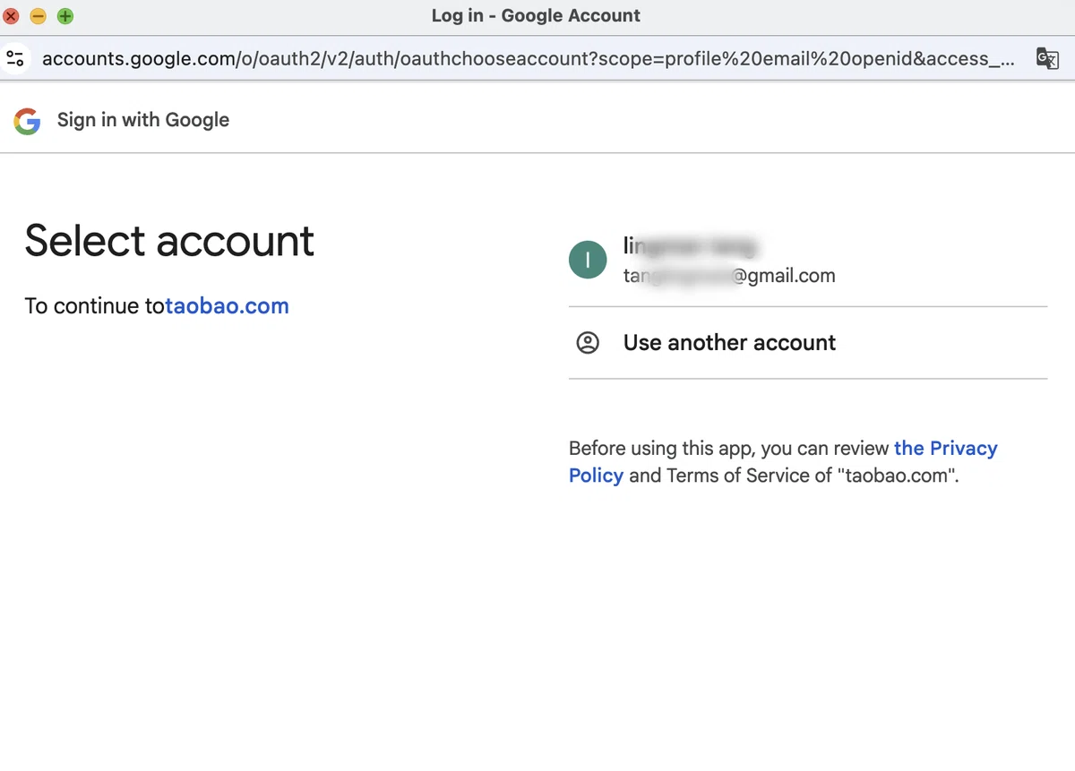Choose Use another account option

tap(808, 343)
